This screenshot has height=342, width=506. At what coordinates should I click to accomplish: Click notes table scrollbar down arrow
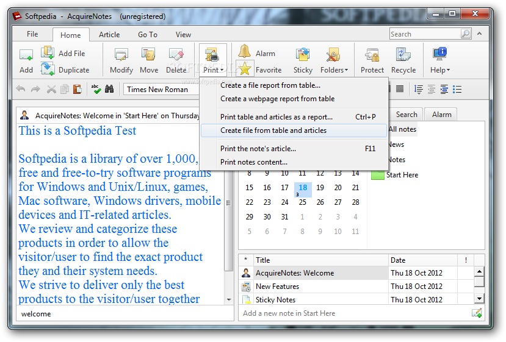(x=479, y=299)
